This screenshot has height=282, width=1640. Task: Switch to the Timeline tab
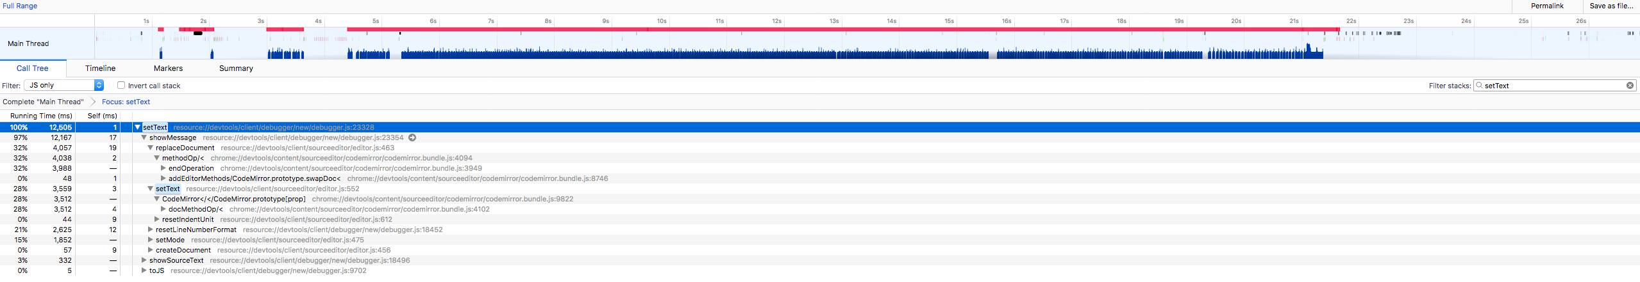(x=101, y=68)
